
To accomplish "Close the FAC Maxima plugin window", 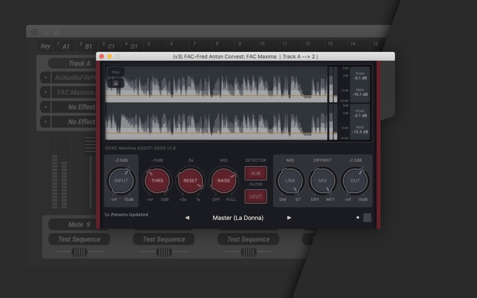I will [101, 57].
